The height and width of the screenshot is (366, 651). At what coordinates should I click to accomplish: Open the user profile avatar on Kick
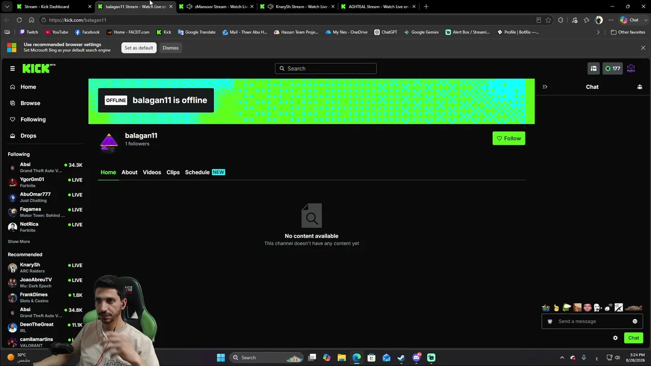(631, 69)
